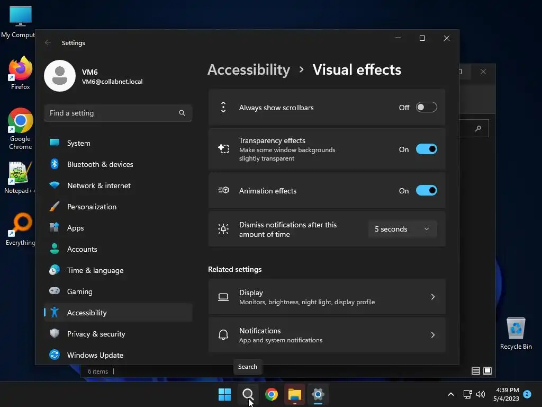Viewport: 542px width, 407px height.
Task: Click VM6@collabnet.local account text
Action: [112, 82]
